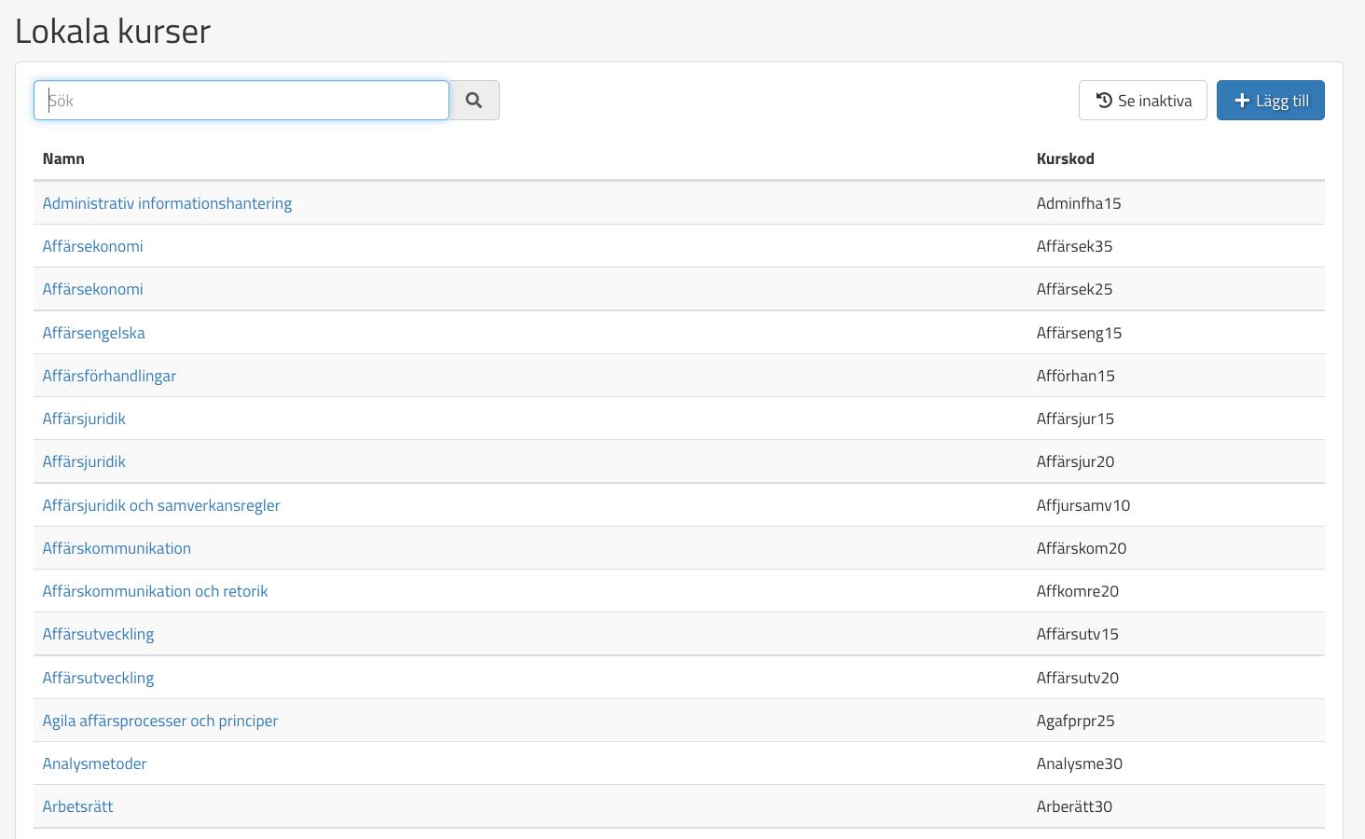1365x839 pixels.
Task: Open Administrativ informationshantering course
Action: pos(167,203)
